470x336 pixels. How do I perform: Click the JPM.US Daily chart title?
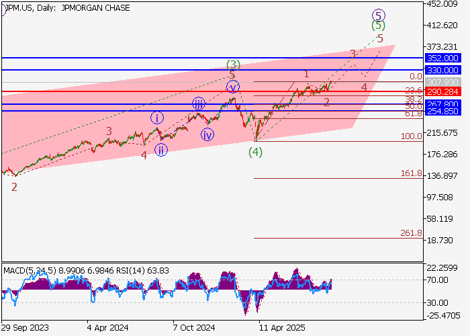[x=67, y=8]
